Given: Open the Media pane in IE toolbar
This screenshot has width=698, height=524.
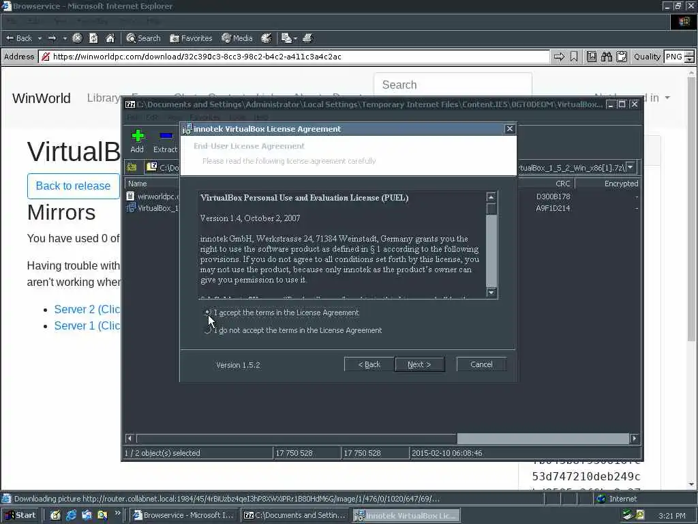Looking at the screenshot, I should coord(237,38).
